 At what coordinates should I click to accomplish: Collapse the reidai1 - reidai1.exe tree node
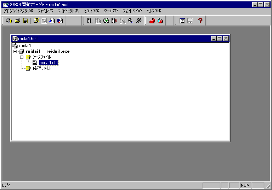(x=15, y=52)
